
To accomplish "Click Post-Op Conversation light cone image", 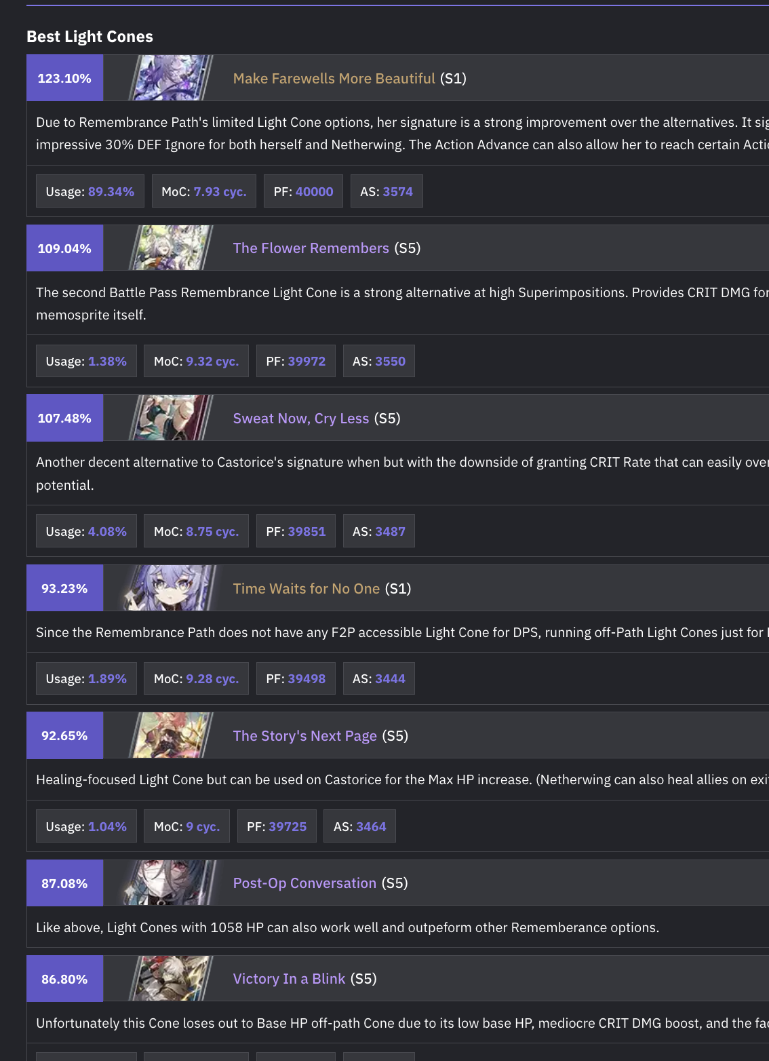I will (x=171, y=883).
